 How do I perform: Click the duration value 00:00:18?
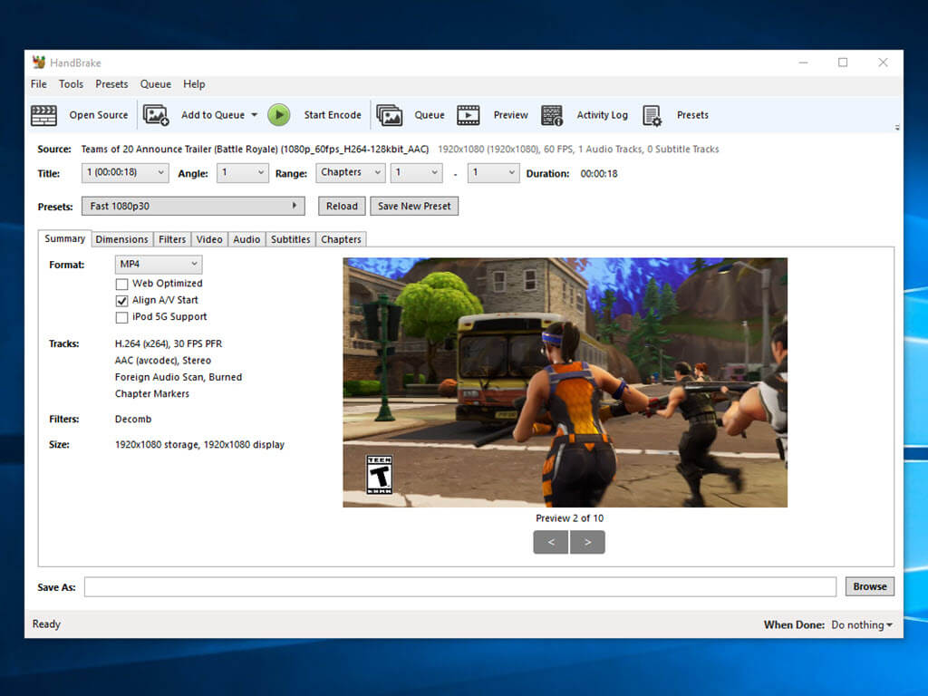coord(599,173)
